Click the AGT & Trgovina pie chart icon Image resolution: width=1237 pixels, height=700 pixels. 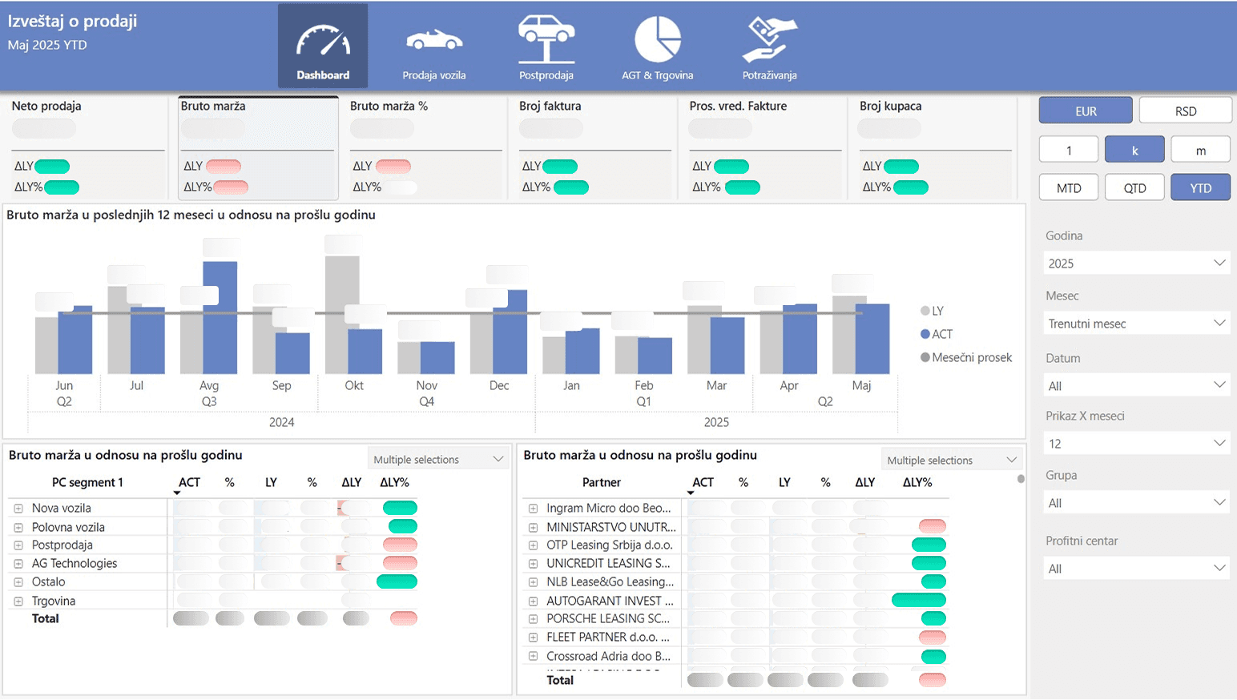[x=658, y=39]
